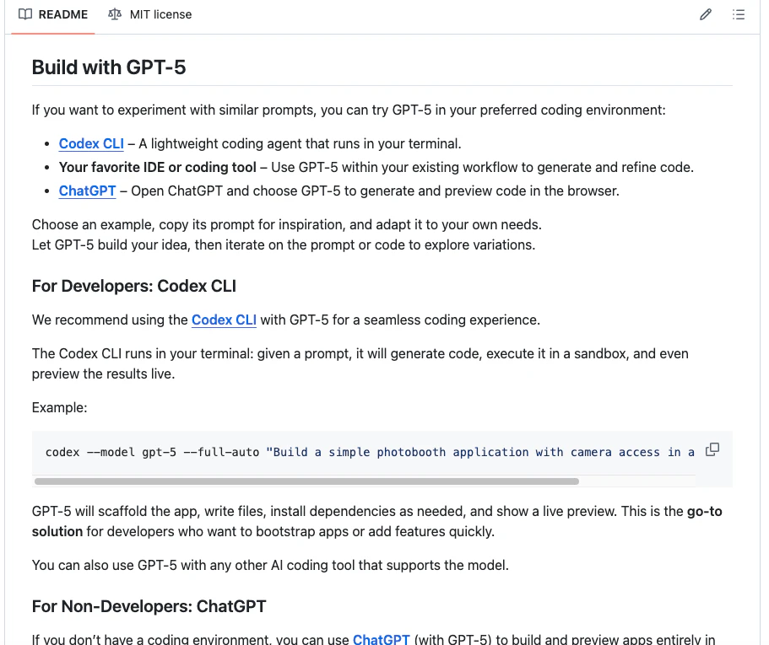Open the outline table of contents icon
This screenshot has height=645, width=769.
click(x=738, y=14)
